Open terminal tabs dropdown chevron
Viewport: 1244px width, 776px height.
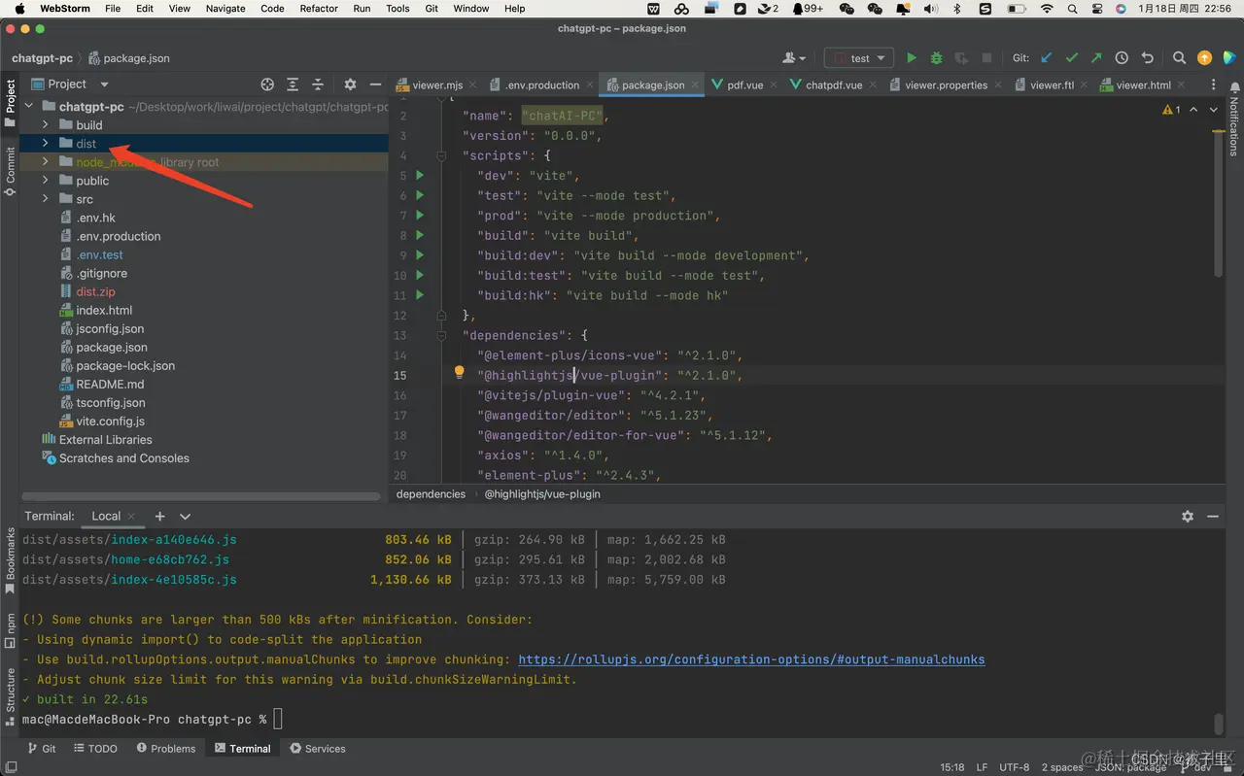tap(186, 517)
